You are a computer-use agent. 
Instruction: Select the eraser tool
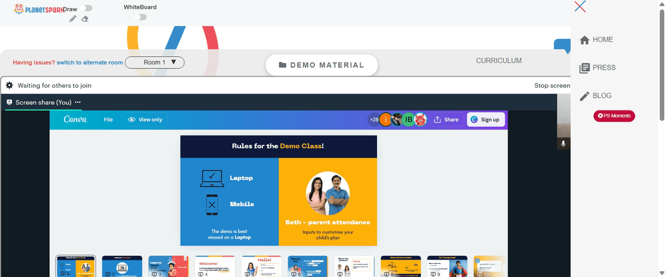click(85, 19)
